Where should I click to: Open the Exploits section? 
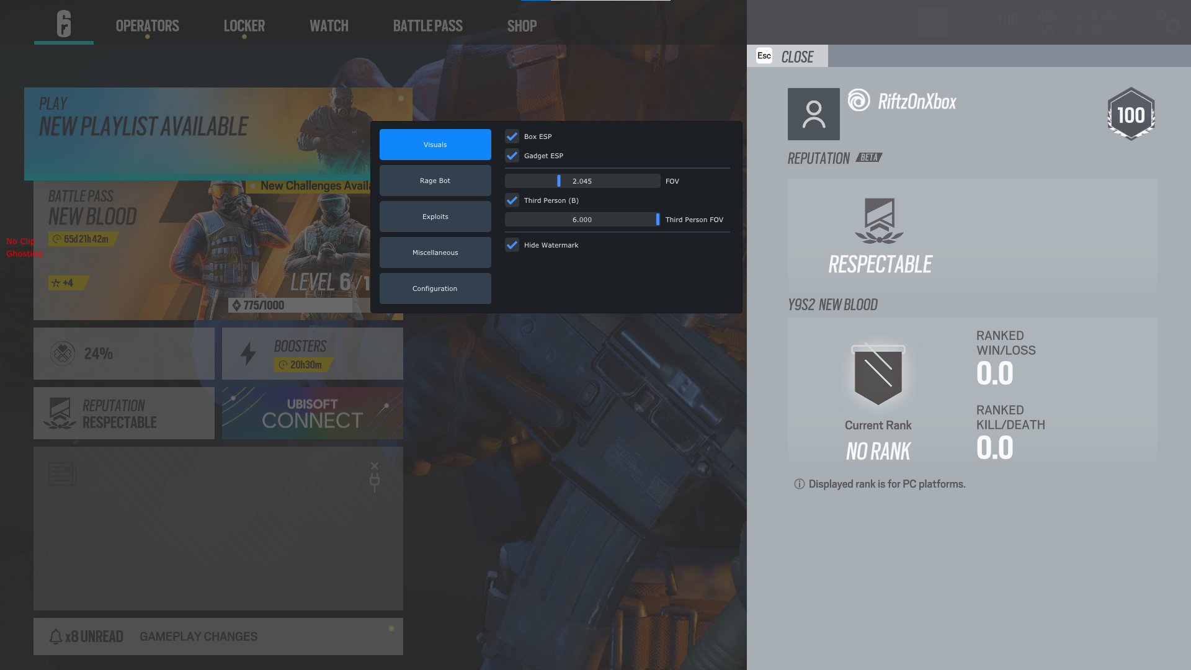[x=435, y=216]
